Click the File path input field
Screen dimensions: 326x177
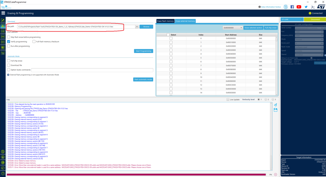[x=76, y=27]
